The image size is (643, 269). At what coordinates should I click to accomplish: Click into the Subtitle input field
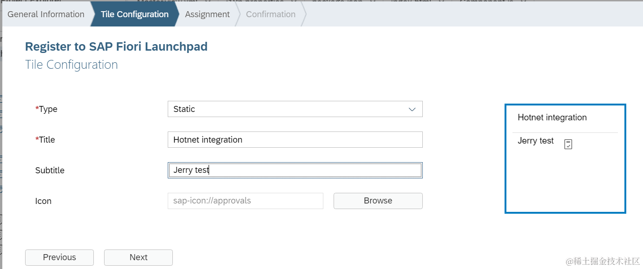[x=295, y=171]
